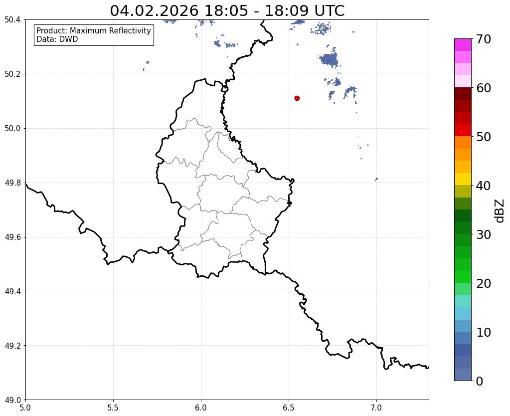Click the colorbar tick label 50
This screenshot has width=510, height=416.
[x=484, y=137]
